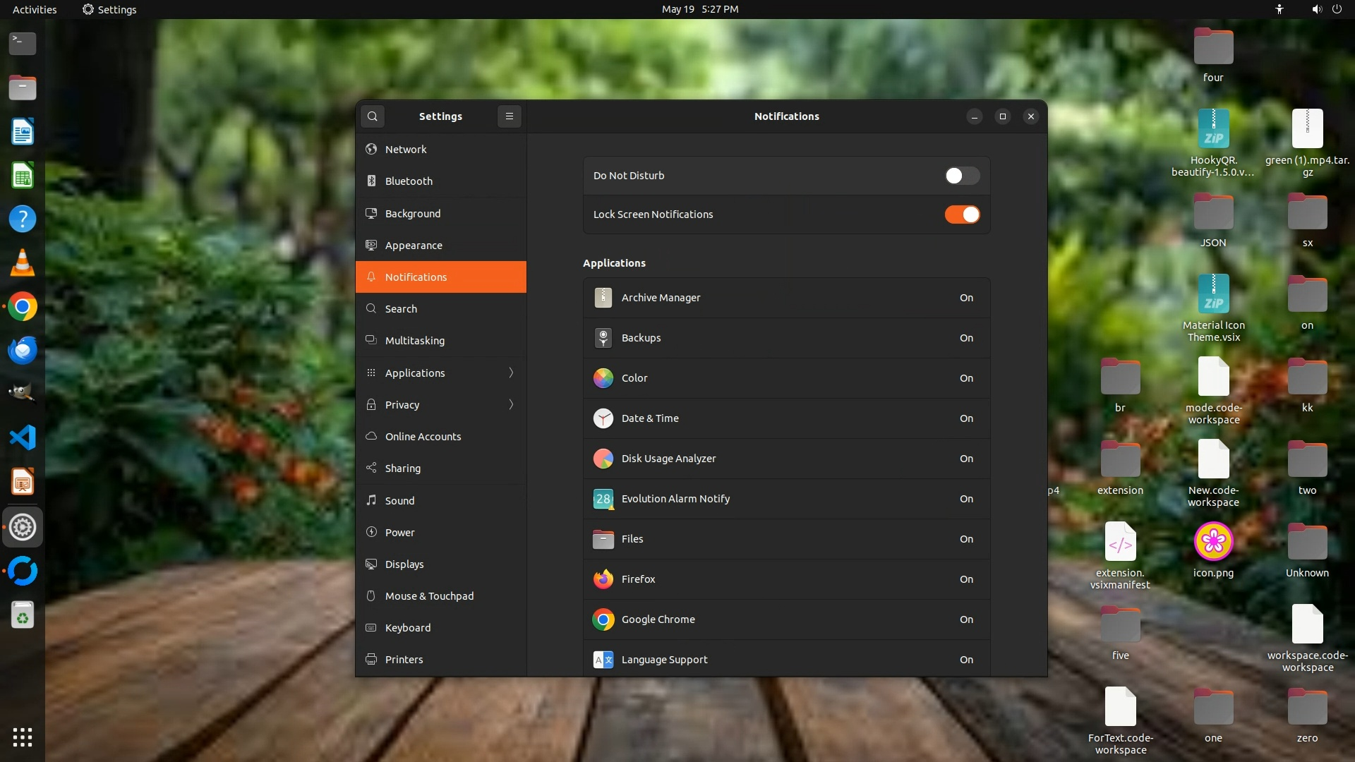Disable Lock Screen Notifications switch
The width and height of the screenshot is (1355, 762).
click(962, 214)
